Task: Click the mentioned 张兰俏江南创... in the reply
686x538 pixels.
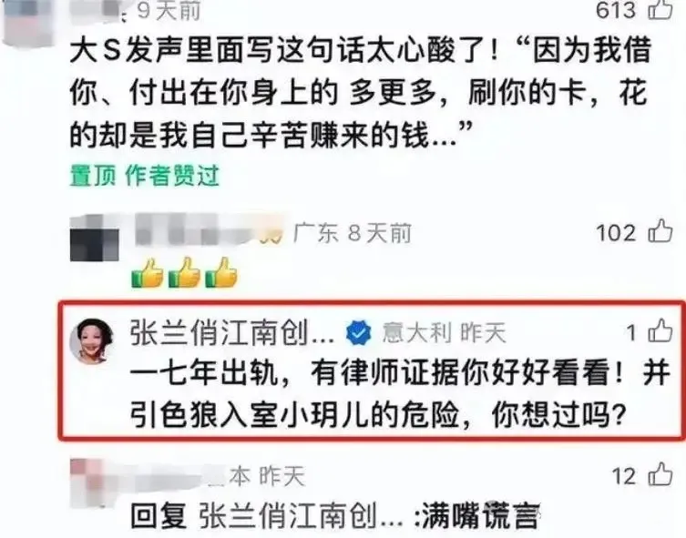Action: [302, 516]
